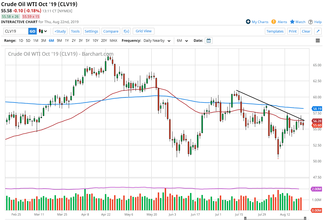
Task: Change chart style via candlestick icon
Action: [40, 31]
